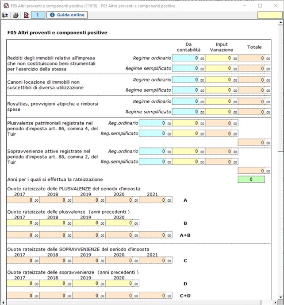This screenshot has height=305, width=284.
Task: Click the 'Da contabilità' column header
Action: (188, 47)
